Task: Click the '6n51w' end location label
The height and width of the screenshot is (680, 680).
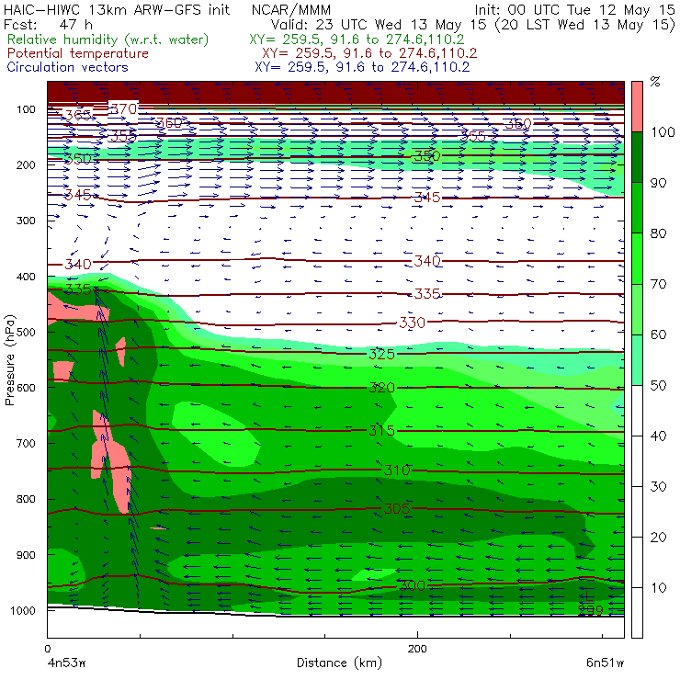Action: (x=605, y=663)
